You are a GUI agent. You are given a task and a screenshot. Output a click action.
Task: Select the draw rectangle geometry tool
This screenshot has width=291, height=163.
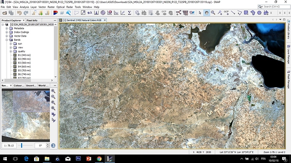246,13
